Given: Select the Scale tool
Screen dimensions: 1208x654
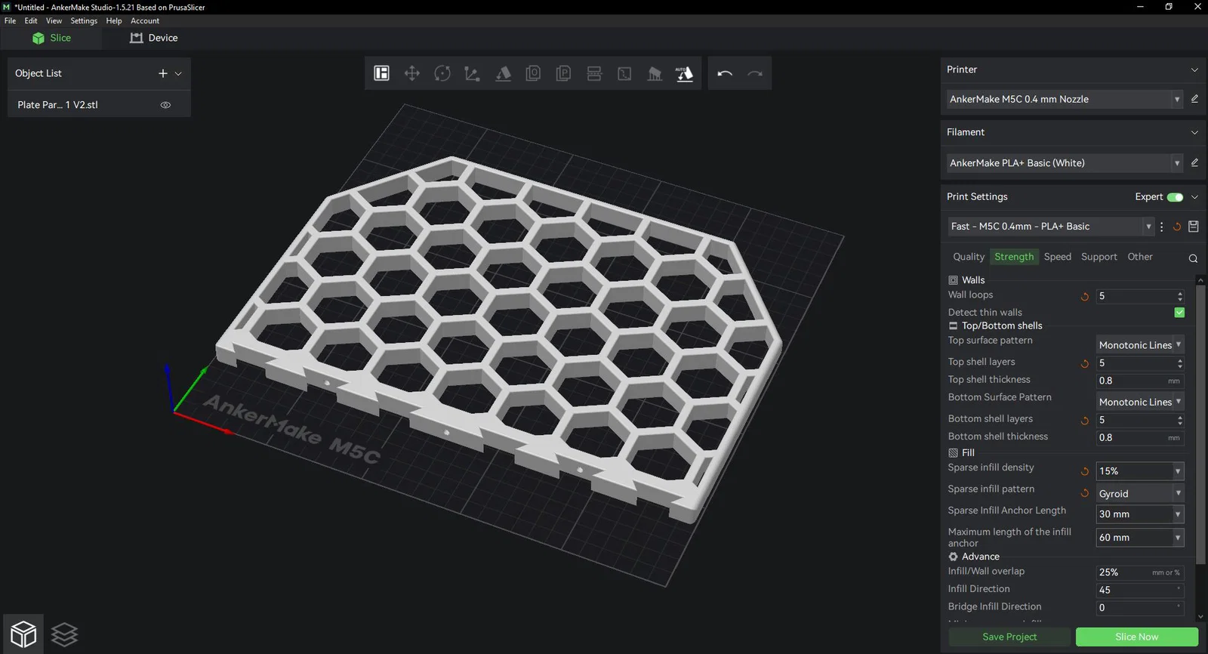Looking at the screenshot, I should (x=473, y=73).
